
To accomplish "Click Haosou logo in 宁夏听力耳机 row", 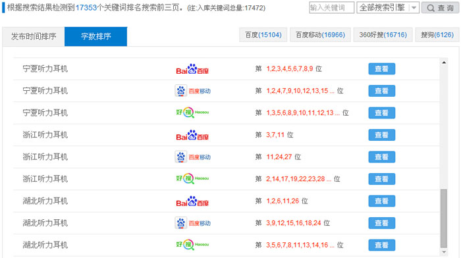I will (192, 113).
